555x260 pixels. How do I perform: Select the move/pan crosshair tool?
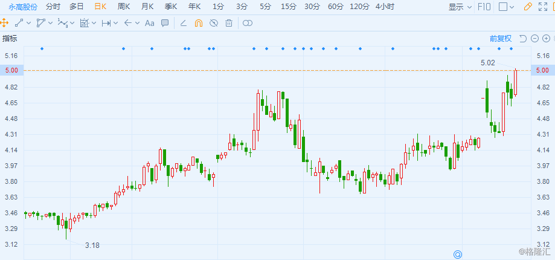click(x=4, y=24)
